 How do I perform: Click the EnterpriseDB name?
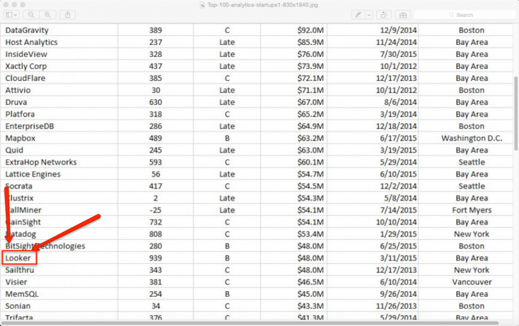(29, 126)
